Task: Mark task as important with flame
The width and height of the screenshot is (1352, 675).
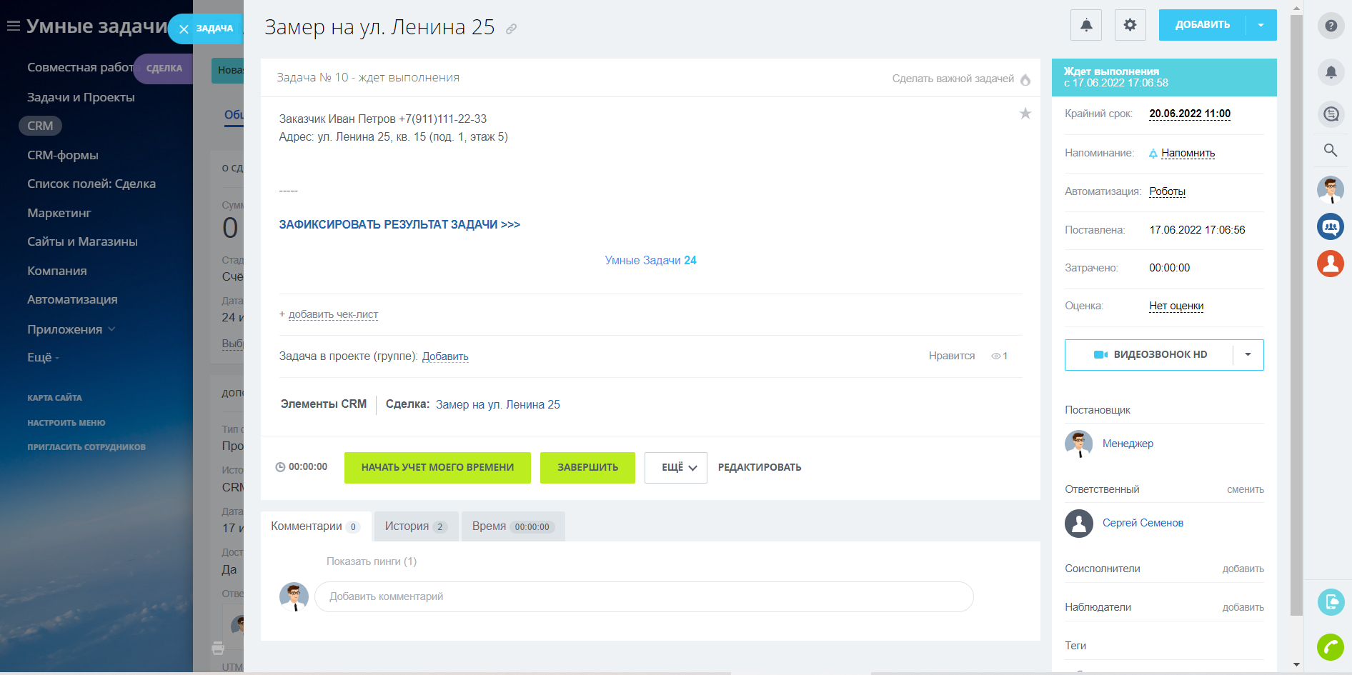Action: coord(1025,79)
